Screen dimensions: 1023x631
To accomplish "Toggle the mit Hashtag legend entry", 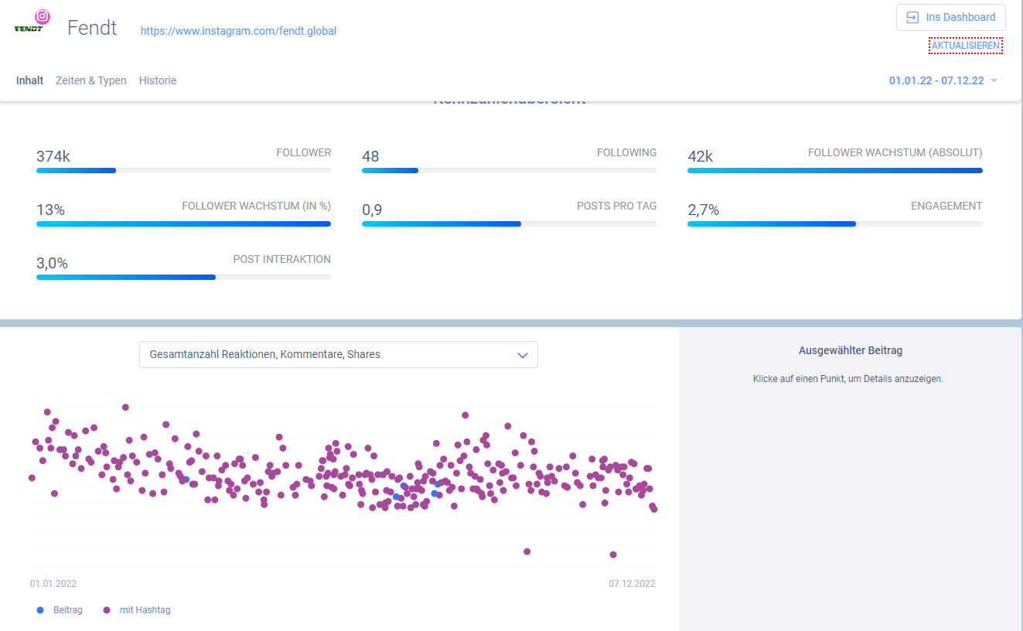I will tap(137, 610).
